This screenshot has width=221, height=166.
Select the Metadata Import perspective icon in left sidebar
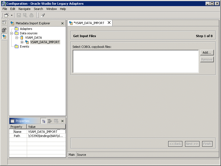click(4, 37)
